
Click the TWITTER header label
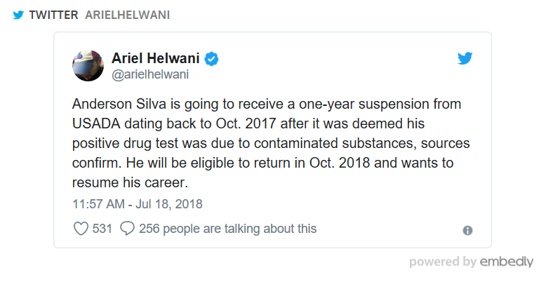53,15
